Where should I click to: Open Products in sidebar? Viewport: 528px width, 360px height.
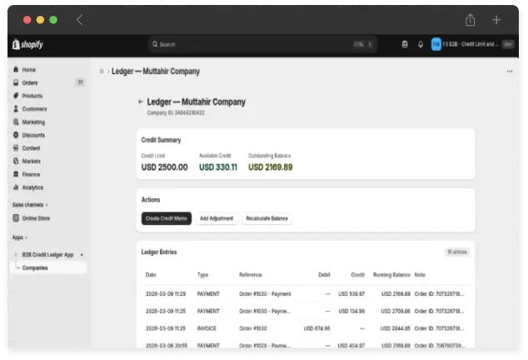tap(32, 96)
